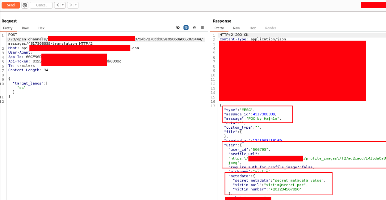This screenshot has height=200, width=386.
Task: Switch the Request view to the Raw tab
Action: 25,28
